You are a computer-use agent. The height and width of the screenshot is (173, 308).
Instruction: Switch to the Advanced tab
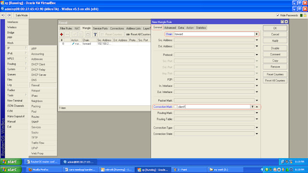click(170, 28)
